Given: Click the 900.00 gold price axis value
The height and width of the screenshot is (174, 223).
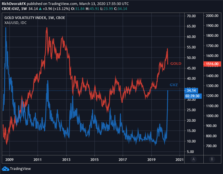Looking at the screenshot, I should click(211, 126).
